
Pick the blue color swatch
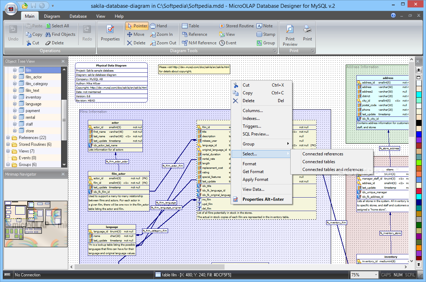419,135
